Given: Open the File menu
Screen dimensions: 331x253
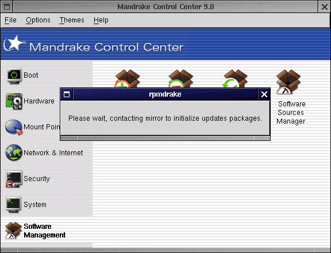Looking at the screenshot, I should [x=10, y=20].
